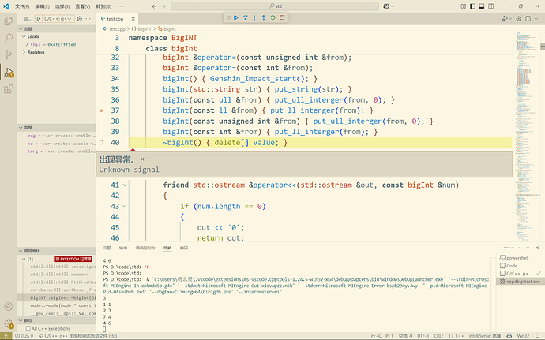Toggle the primary sidebar layout icon
Image resolution: width=545 pixels, height=340 pixels.
tap(472, 6)
